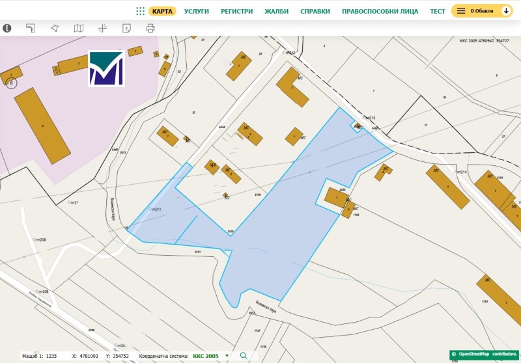This screenshot has width=521, height=363.
Task: Go to the СПРАВКИ section
Action: [315, 11]
